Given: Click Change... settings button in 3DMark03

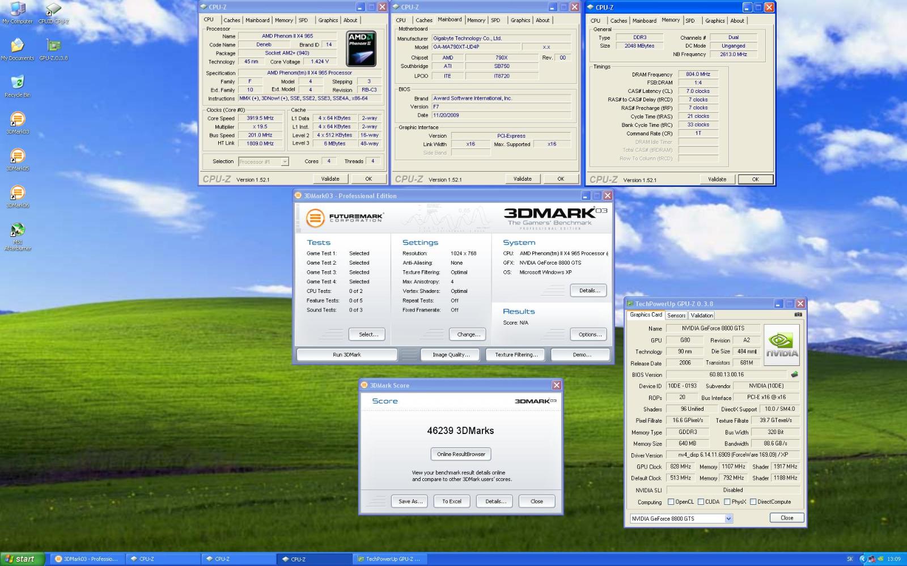Looking at the screenshot, I should 468,334.
